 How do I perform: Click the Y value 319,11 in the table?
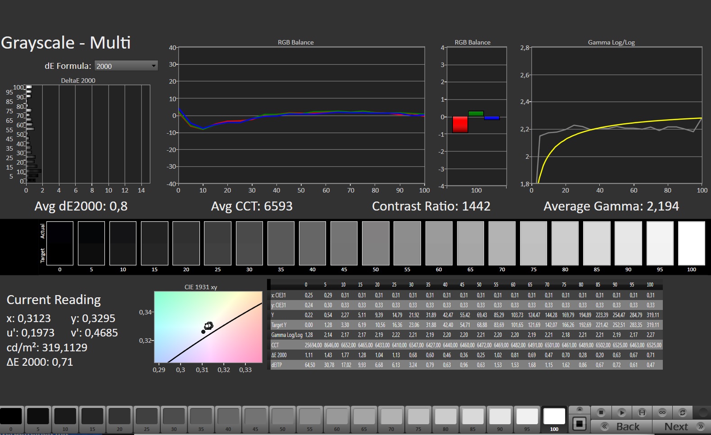pos(652,315)
